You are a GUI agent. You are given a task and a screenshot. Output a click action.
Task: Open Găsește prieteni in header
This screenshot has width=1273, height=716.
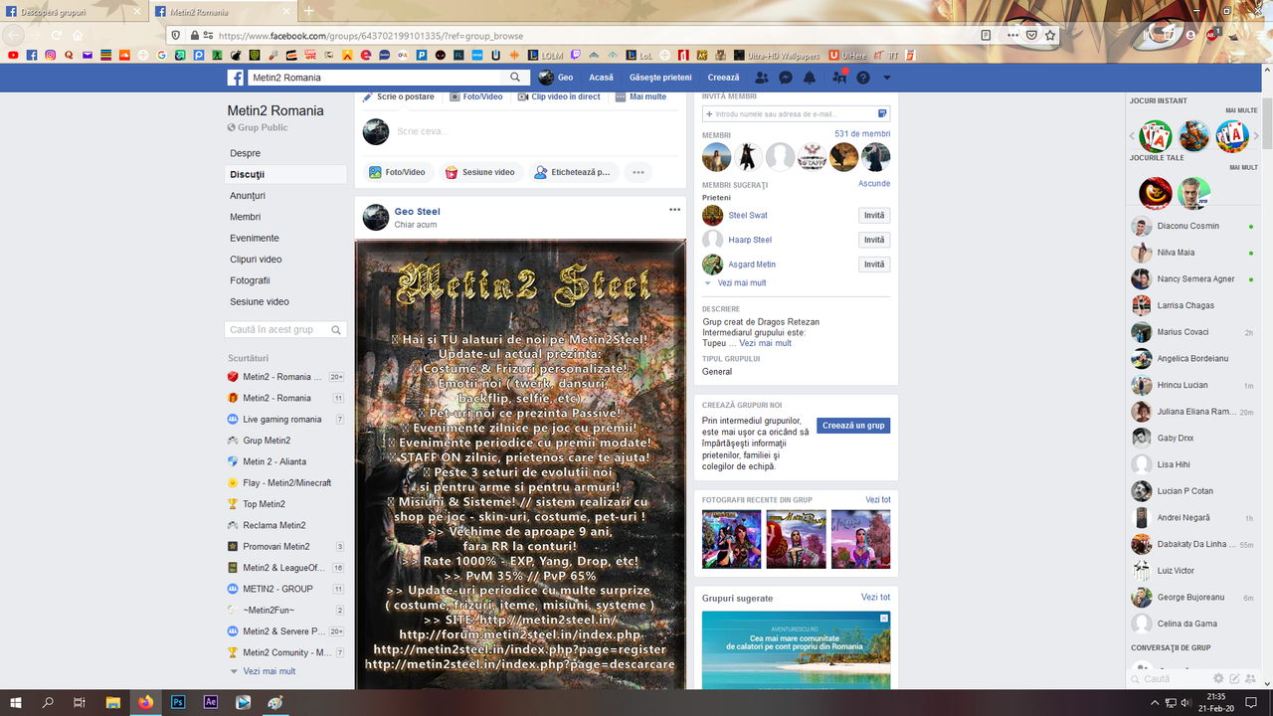coord(660,78)
